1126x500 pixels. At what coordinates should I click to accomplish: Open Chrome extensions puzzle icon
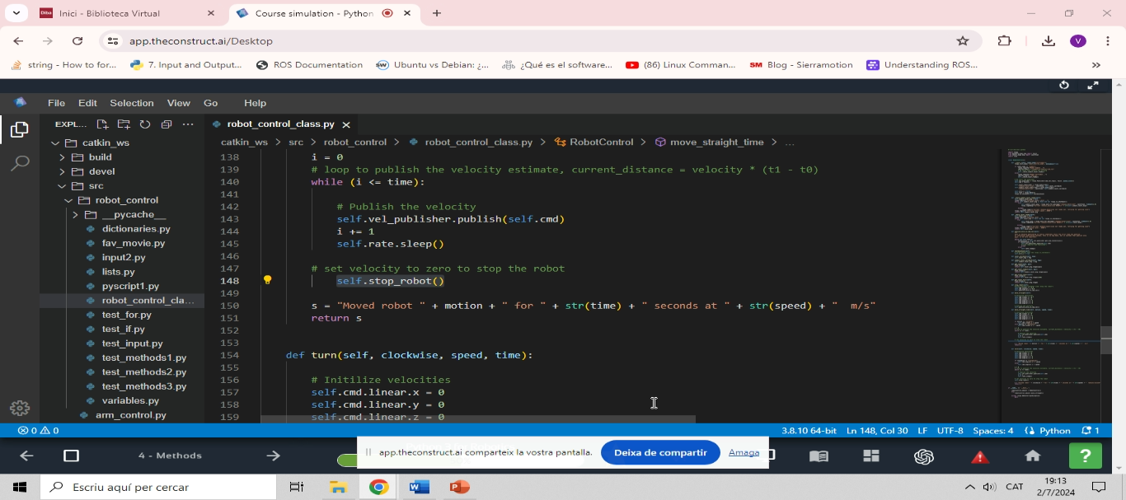tap(1004, 41)
